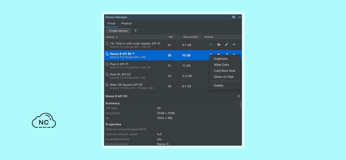Click the 5.4 GB size cell
Image resolution: width=346 pixels, height=160 pixels.
187,76
